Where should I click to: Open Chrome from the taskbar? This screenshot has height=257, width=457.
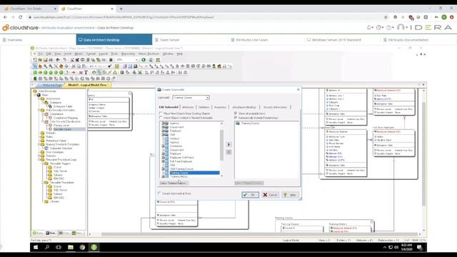[82, 248]
